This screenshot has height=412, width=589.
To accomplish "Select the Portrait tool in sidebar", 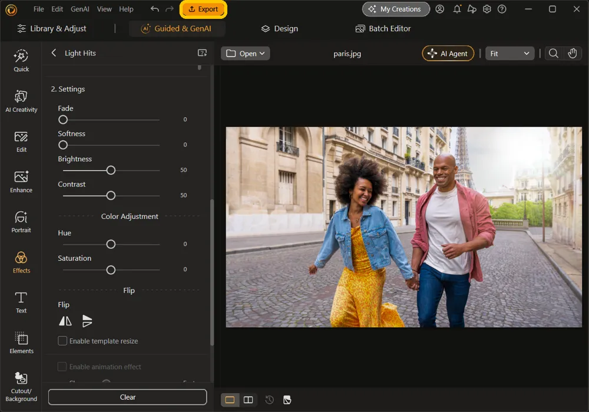I will (x=21, y=222).
